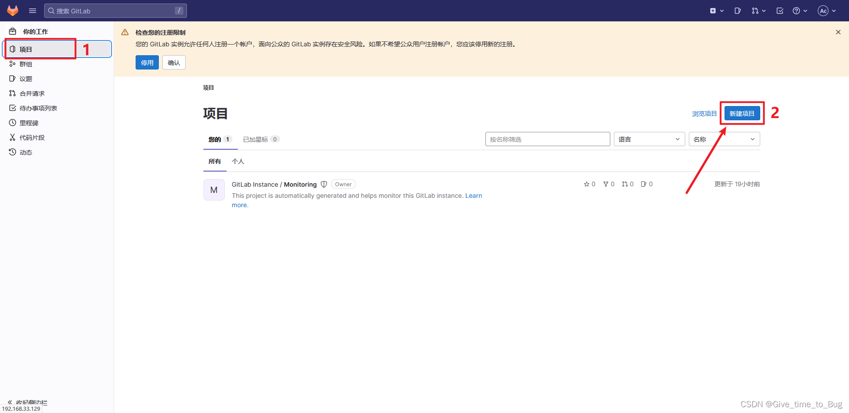The width and height of the screenshot is (849, 413).
Task: Open the user avatar menu
Action: pos(827,11)
